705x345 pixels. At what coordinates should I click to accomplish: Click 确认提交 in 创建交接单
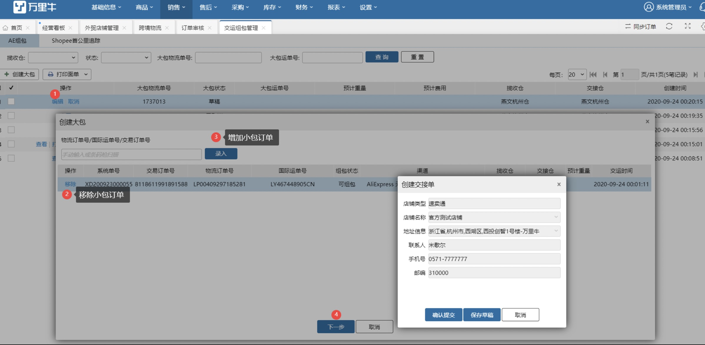tap(443, 315)
